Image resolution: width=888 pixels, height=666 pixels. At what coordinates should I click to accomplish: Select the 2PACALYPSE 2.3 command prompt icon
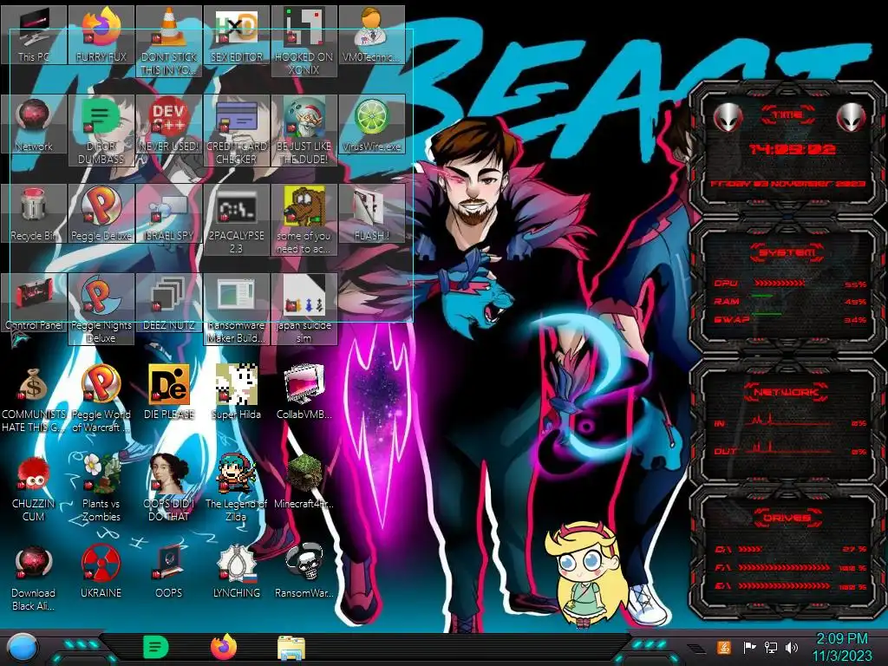[236, 220]
